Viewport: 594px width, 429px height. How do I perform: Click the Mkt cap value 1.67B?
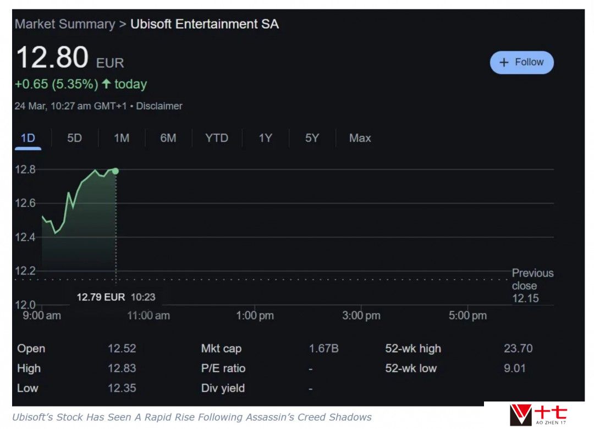pyautogui.click(x=324, y=349)
